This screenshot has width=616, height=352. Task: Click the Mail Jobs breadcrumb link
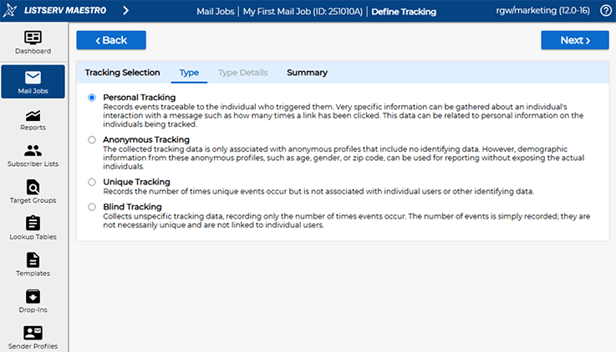(x=214, y=11)
